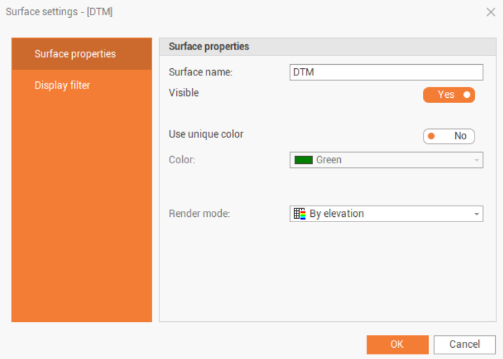Viewport: 503px width, 359px height.
Task: Close the Surface settings dialog with X
Action: (x=490, y=12)
